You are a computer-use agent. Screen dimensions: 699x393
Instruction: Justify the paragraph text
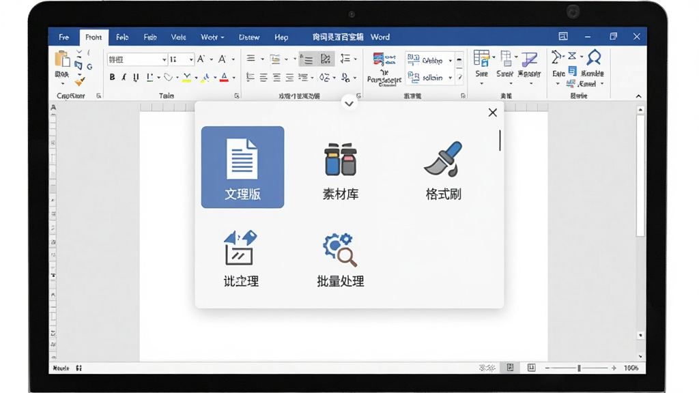[x=289, y=78]
